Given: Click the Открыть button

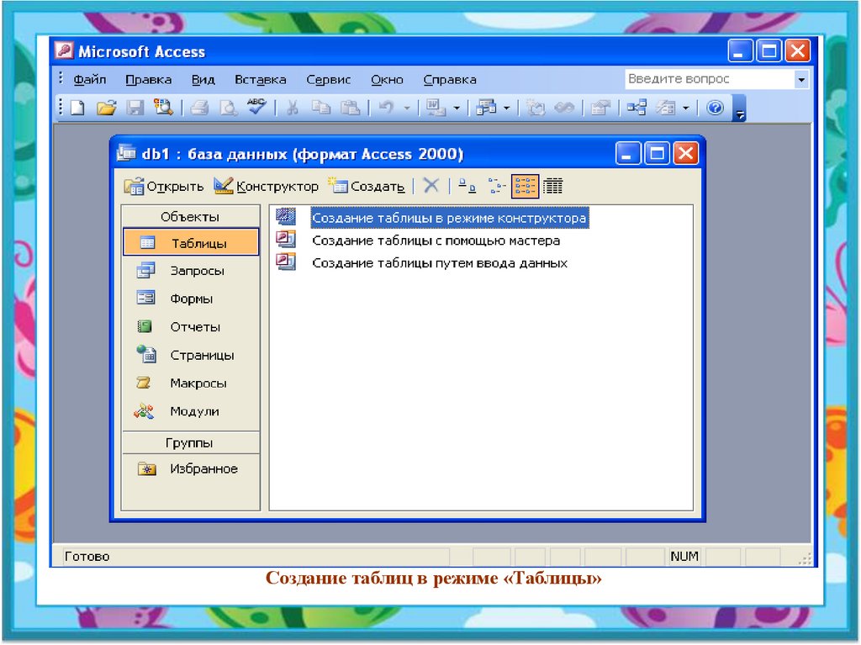Looking at the screenshot, I should 164,186.
